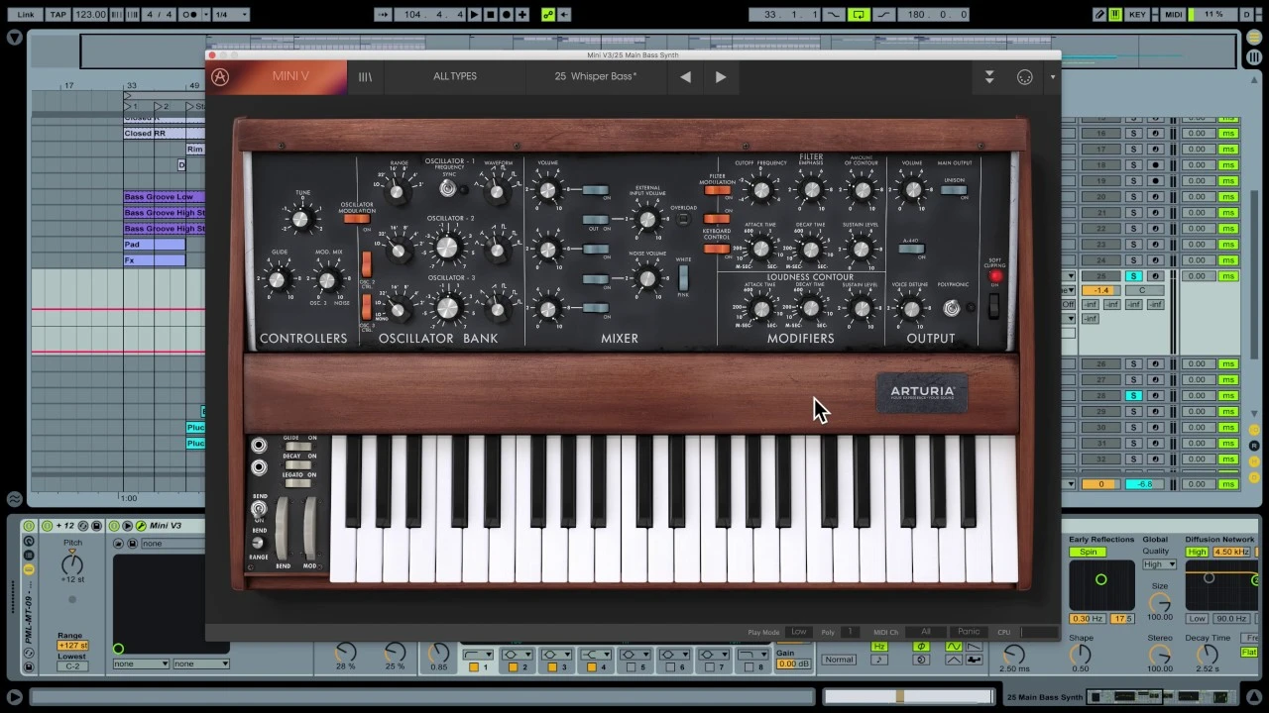The height and width of the screenshot is (713, 1269).
Task: Click the MIDI map mode button
Action: tap(1174, 15)
